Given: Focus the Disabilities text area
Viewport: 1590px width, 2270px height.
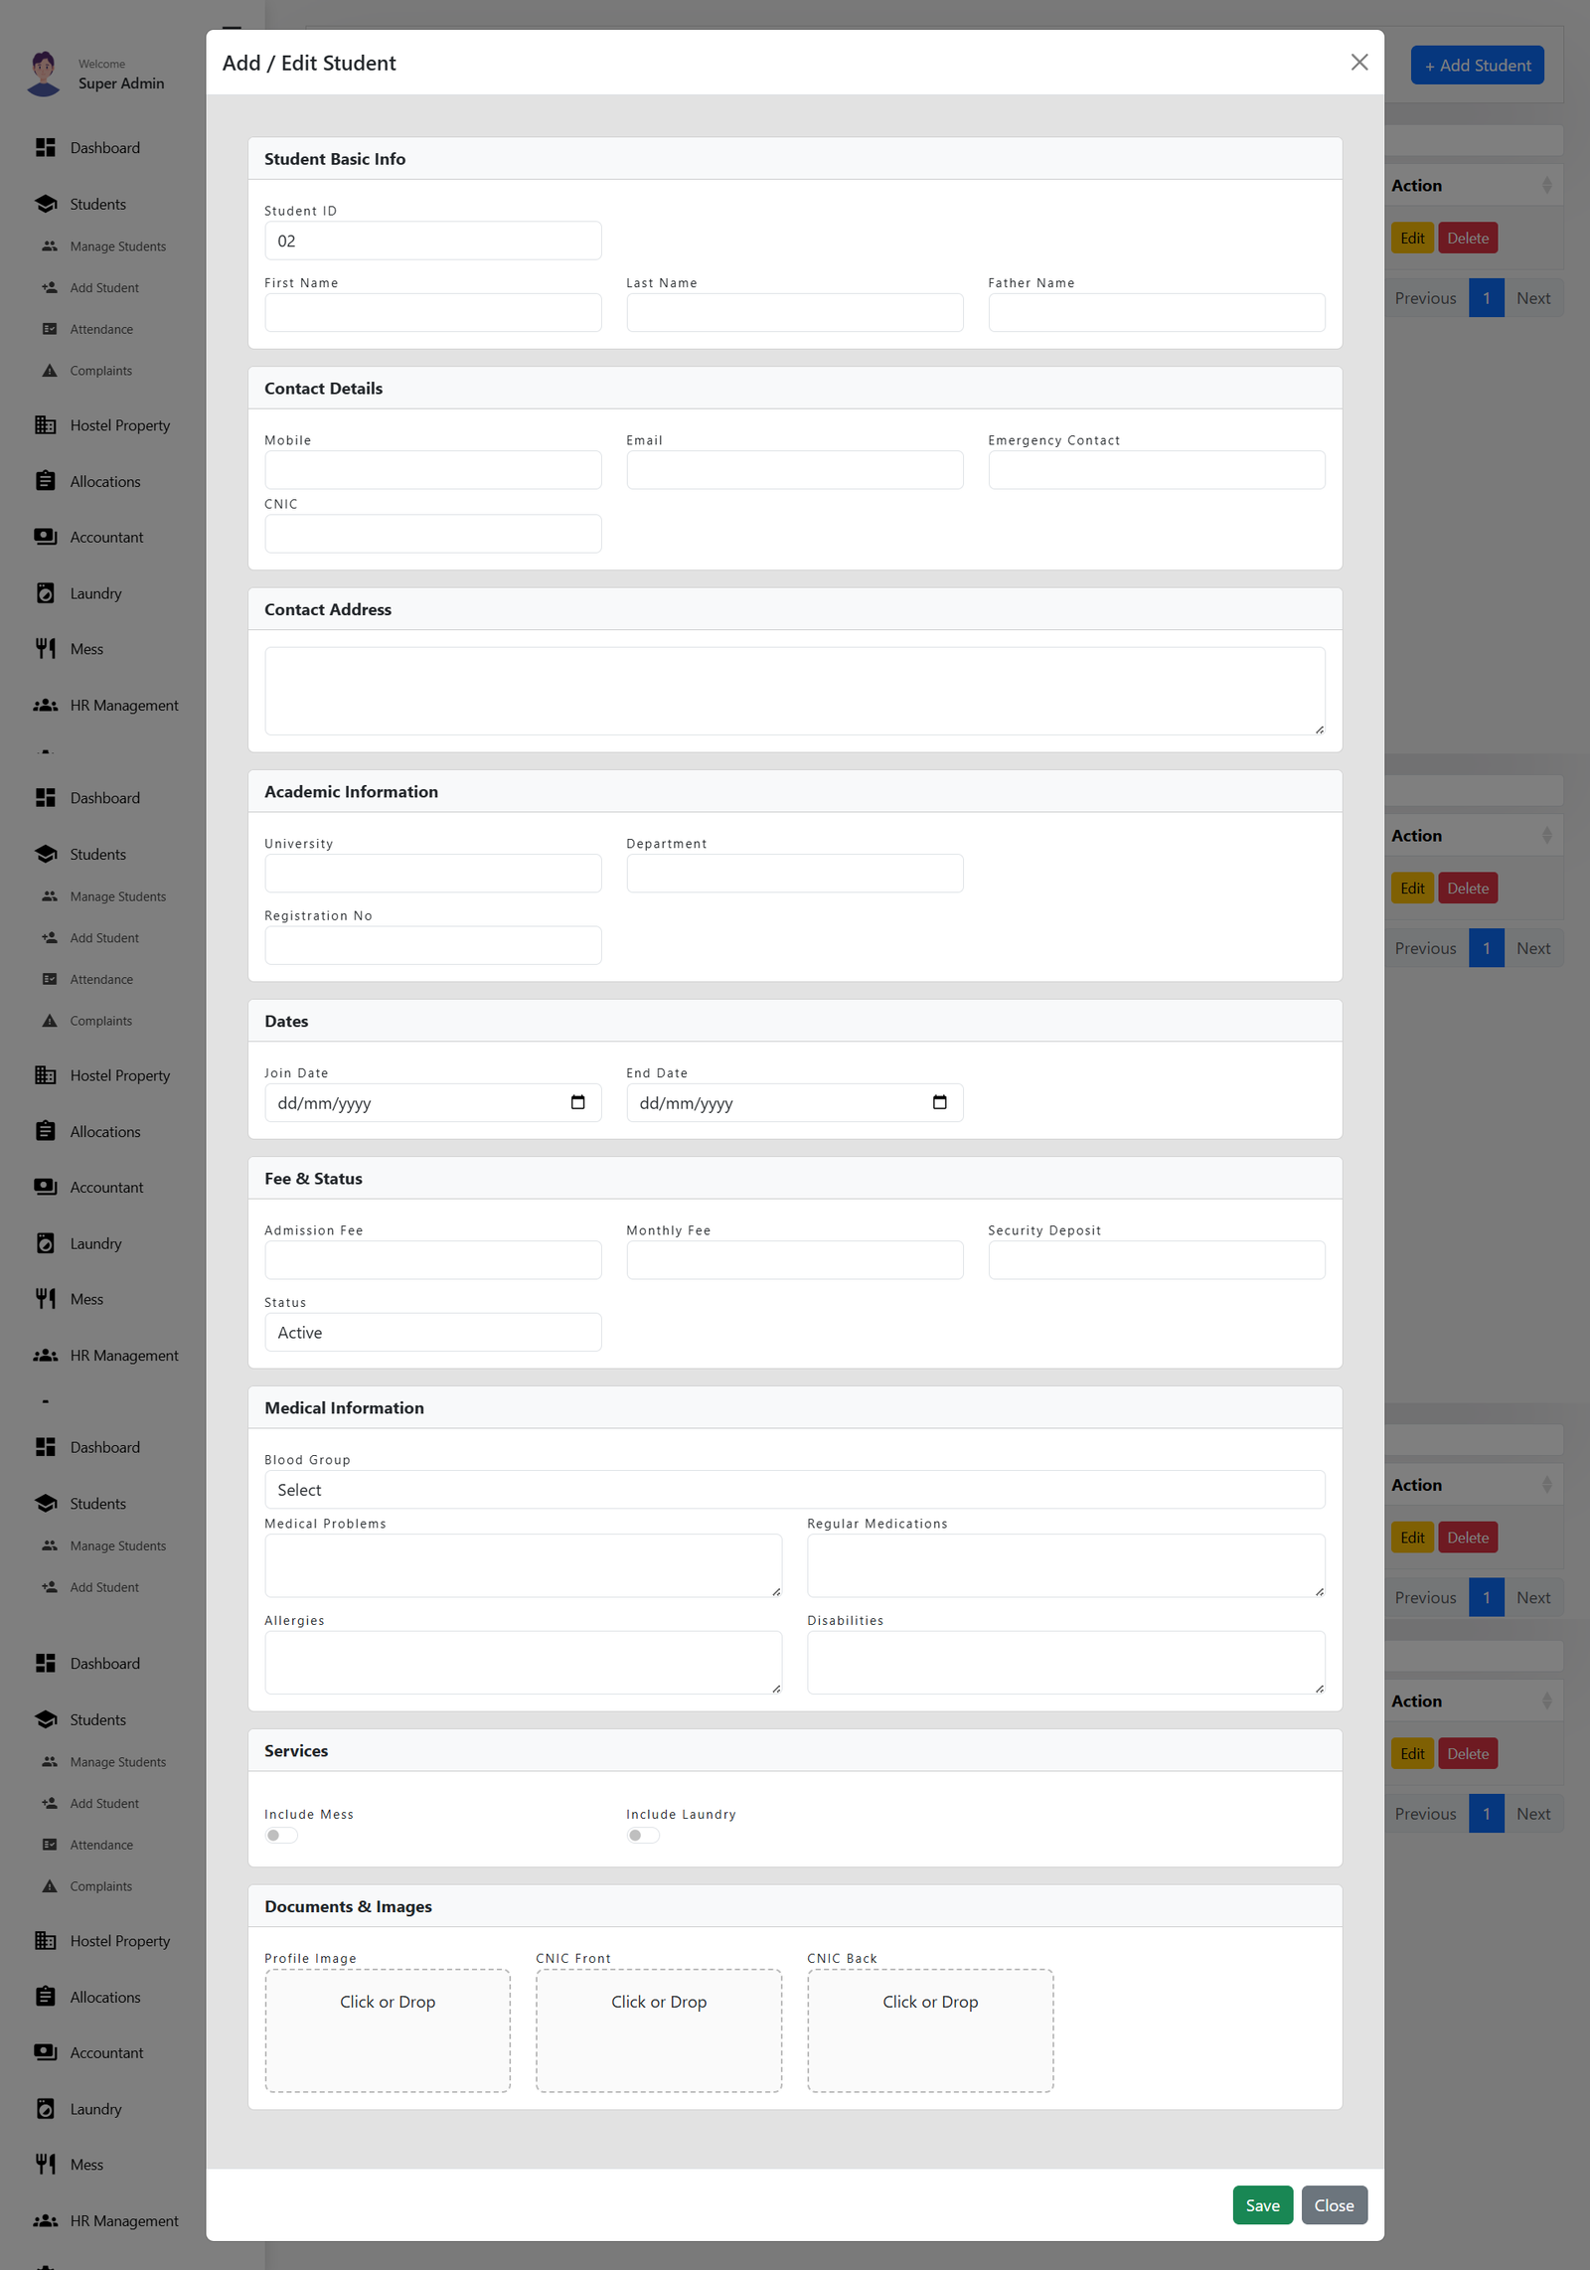Looking at the screenshot, I should pyautogui.click(x=1066, y=1663).
